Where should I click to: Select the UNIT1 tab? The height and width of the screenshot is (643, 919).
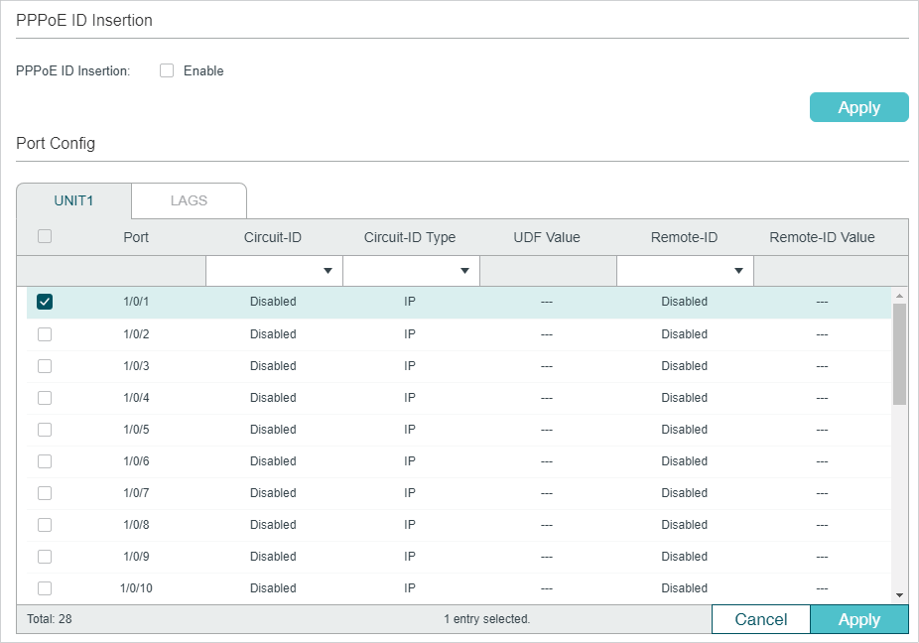click(x=73, y=200)
